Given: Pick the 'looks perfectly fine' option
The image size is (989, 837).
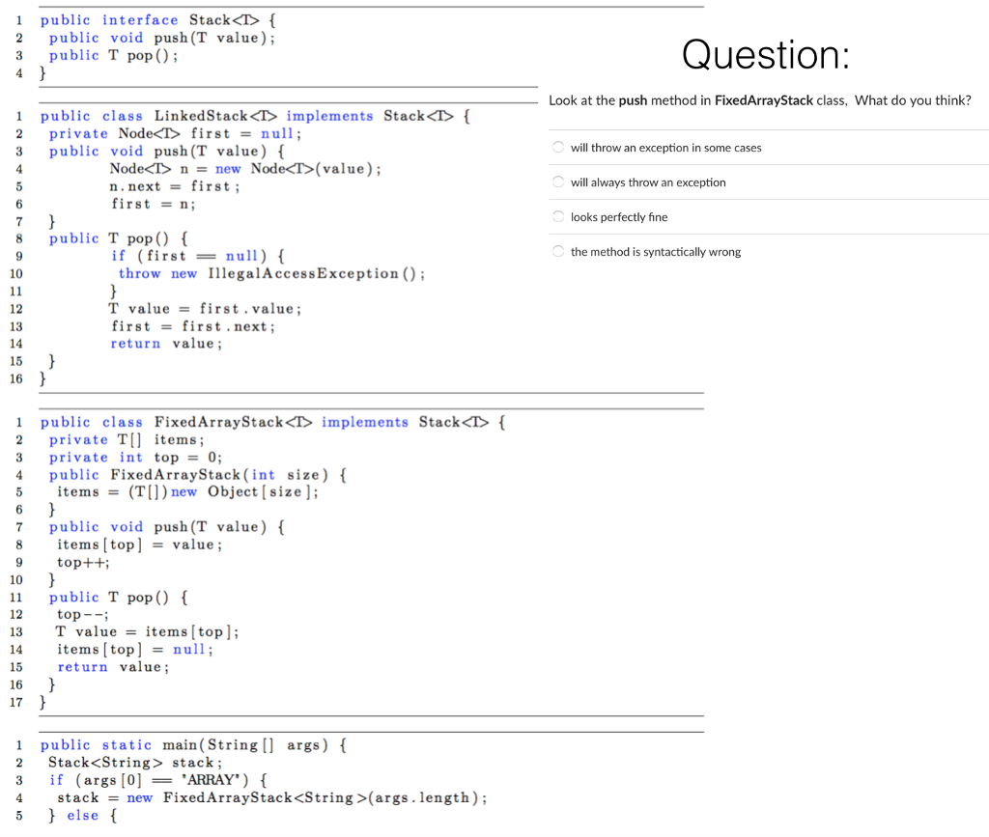Looking at the screenshot, I should [618, 216].
